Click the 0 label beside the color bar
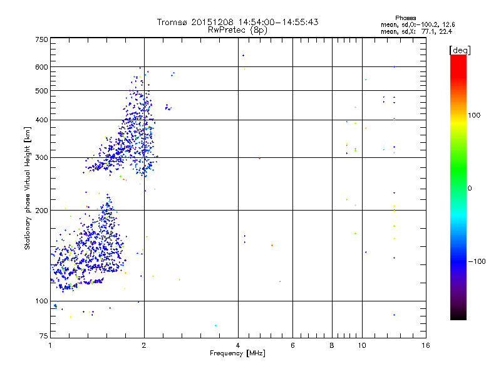 [470, 189]
